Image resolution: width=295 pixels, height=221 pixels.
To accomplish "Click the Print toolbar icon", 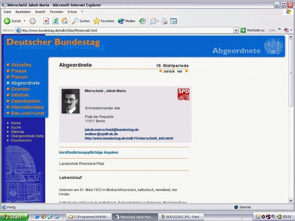I will point(164,21).
